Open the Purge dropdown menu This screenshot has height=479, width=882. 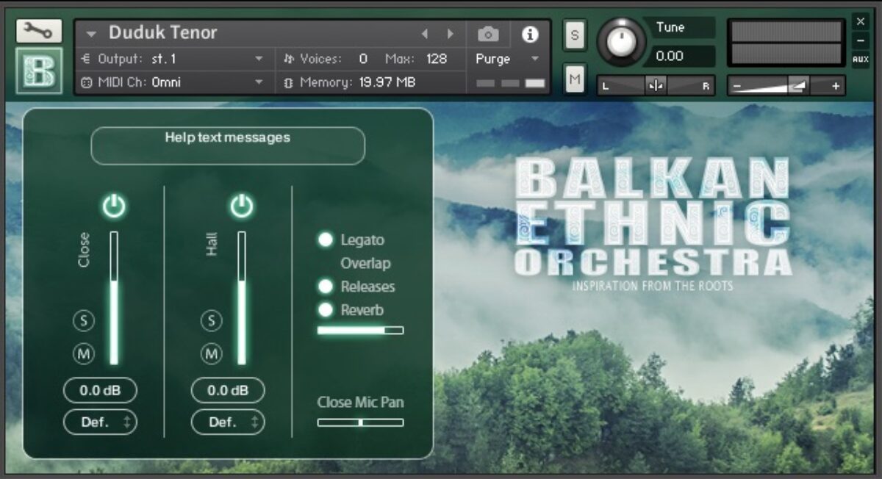point(507,59)
